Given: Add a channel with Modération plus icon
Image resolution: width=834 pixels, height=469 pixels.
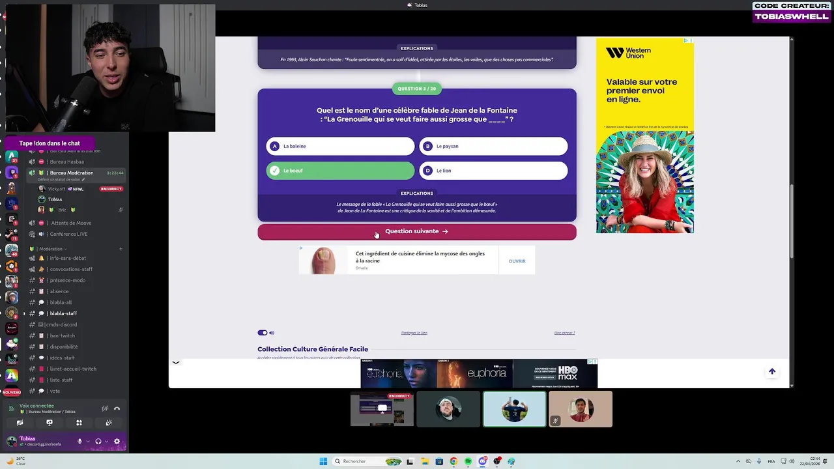Looking at the screenshot, I should (x=121, y=249).
